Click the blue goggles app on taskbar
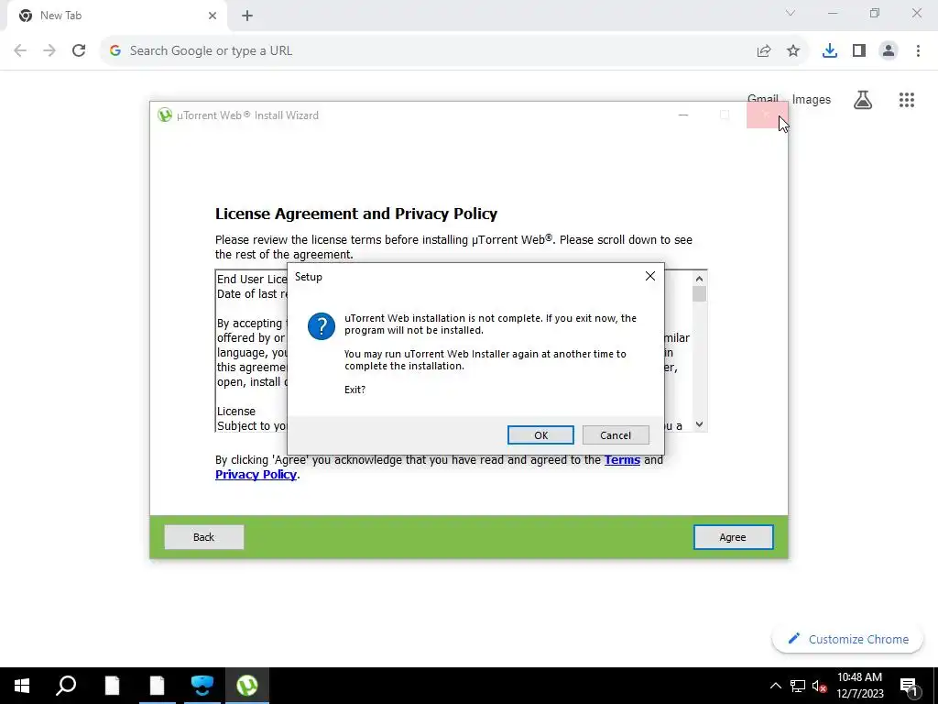938x704 pixels. coord(202,686)
